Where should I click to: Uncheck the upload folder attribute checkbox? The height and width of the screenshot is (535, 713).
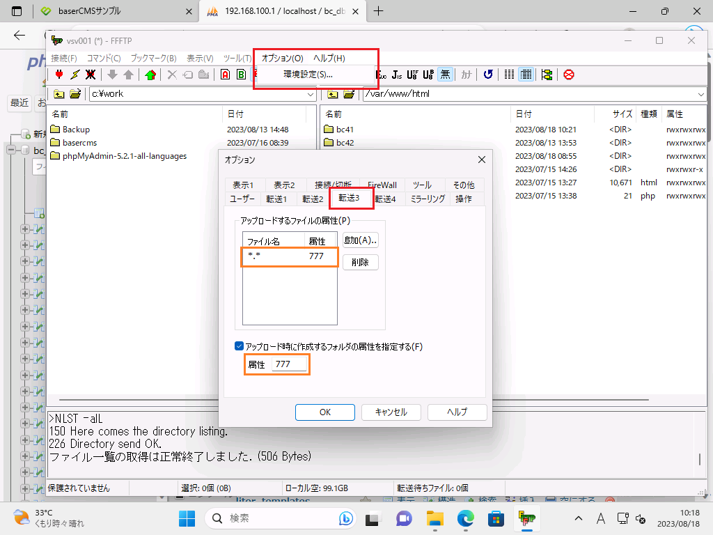coord(240,346)
